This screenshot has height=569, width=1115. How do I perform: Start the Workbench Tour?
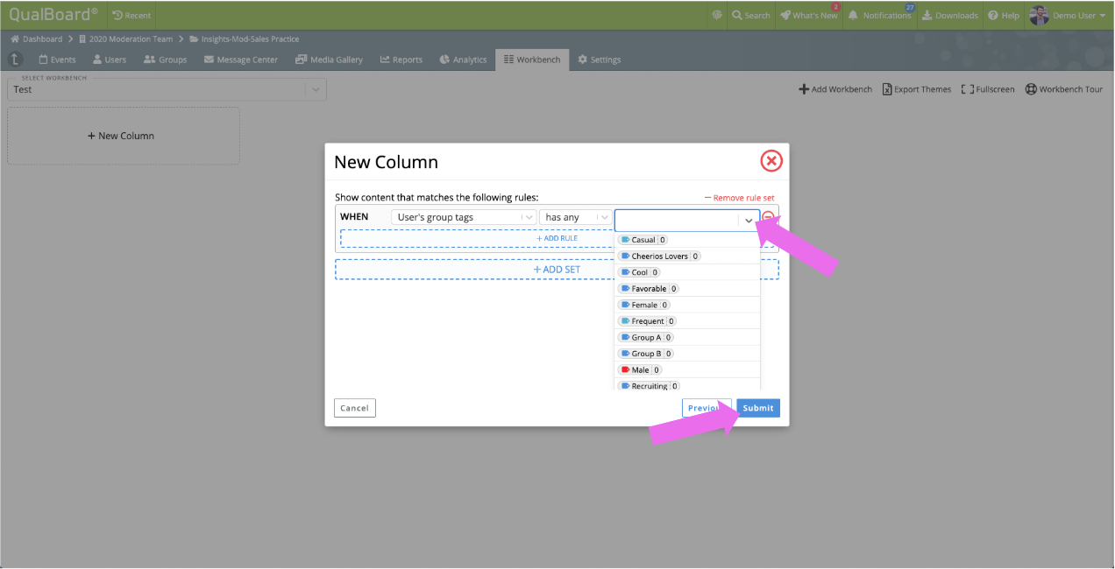click(x=1064, y=89)
